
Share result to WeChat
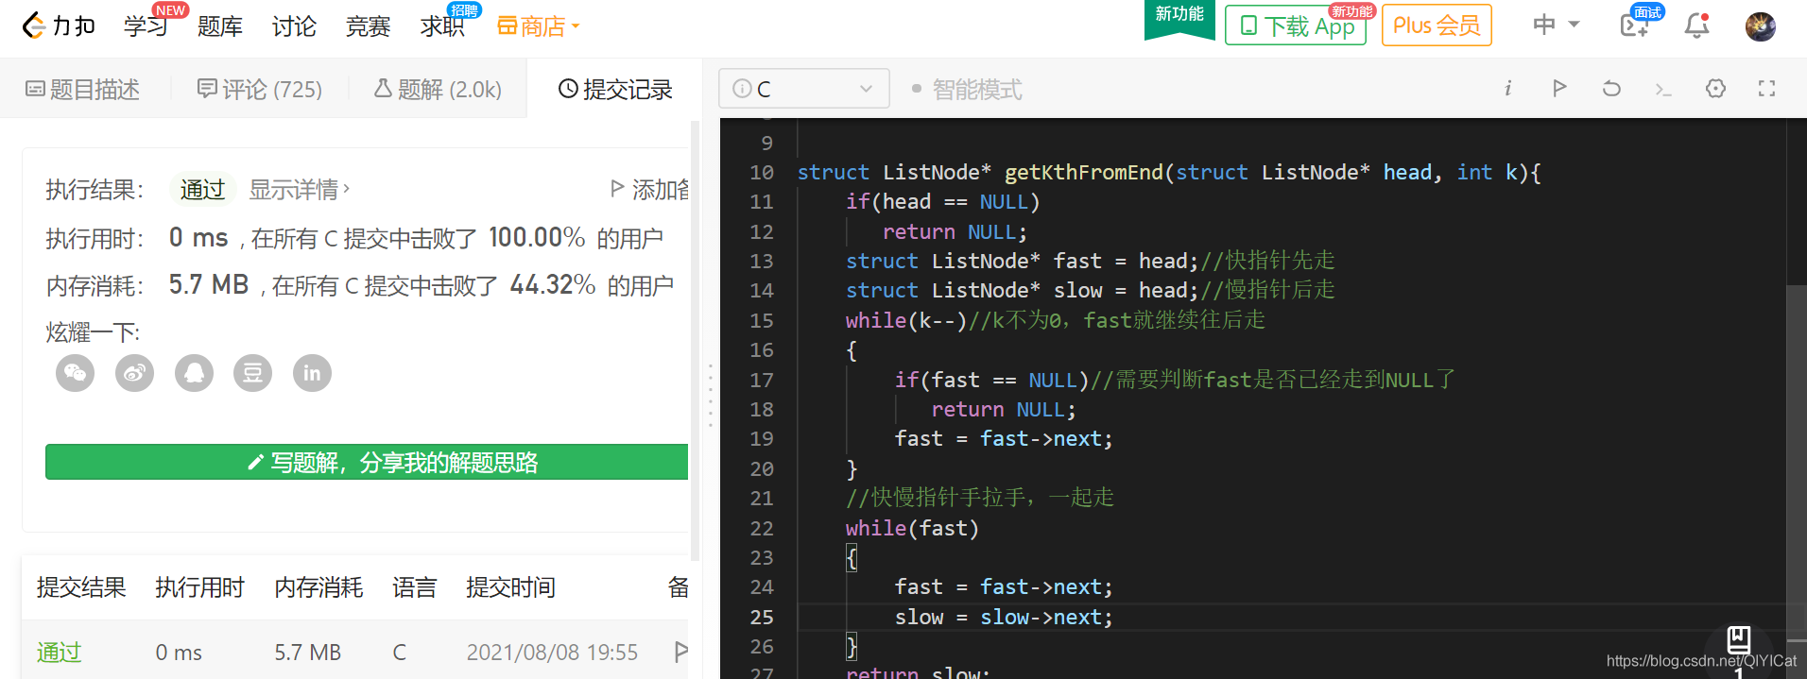[76, 373]
